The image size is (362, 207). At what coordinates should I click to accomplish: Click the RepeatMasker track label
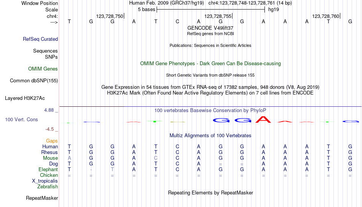click(x=42, y=198)
